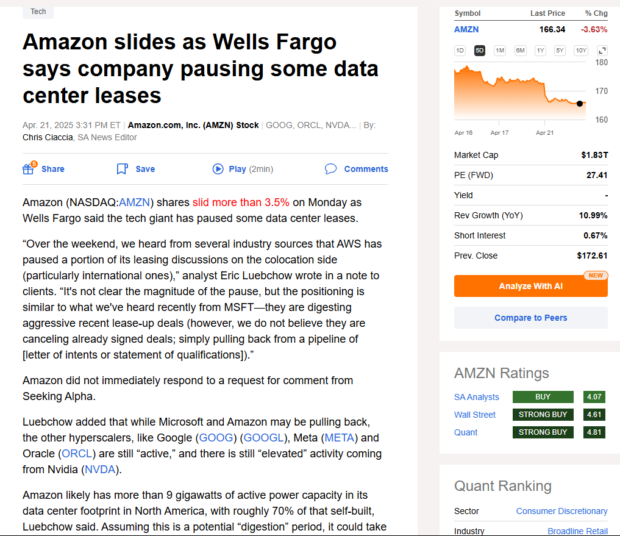Click the Analyze With AI button
Image resolution: width=620 pixels, height=536 pixels.
click(x=530, y=286)
